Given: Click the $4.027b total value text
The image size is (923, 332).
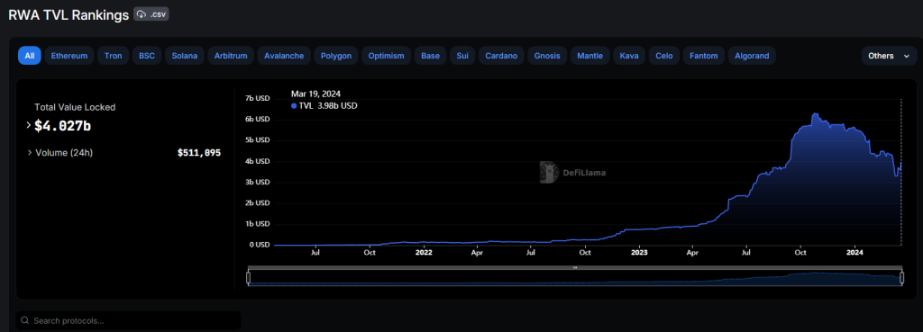Looking at the screenshot, I should (62, 125).
